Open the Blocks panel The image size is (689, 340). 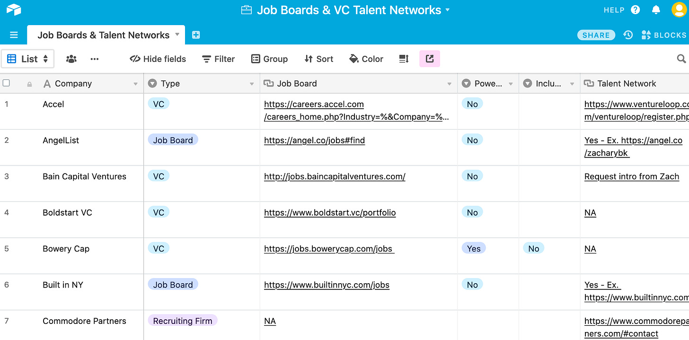[664, 35]
